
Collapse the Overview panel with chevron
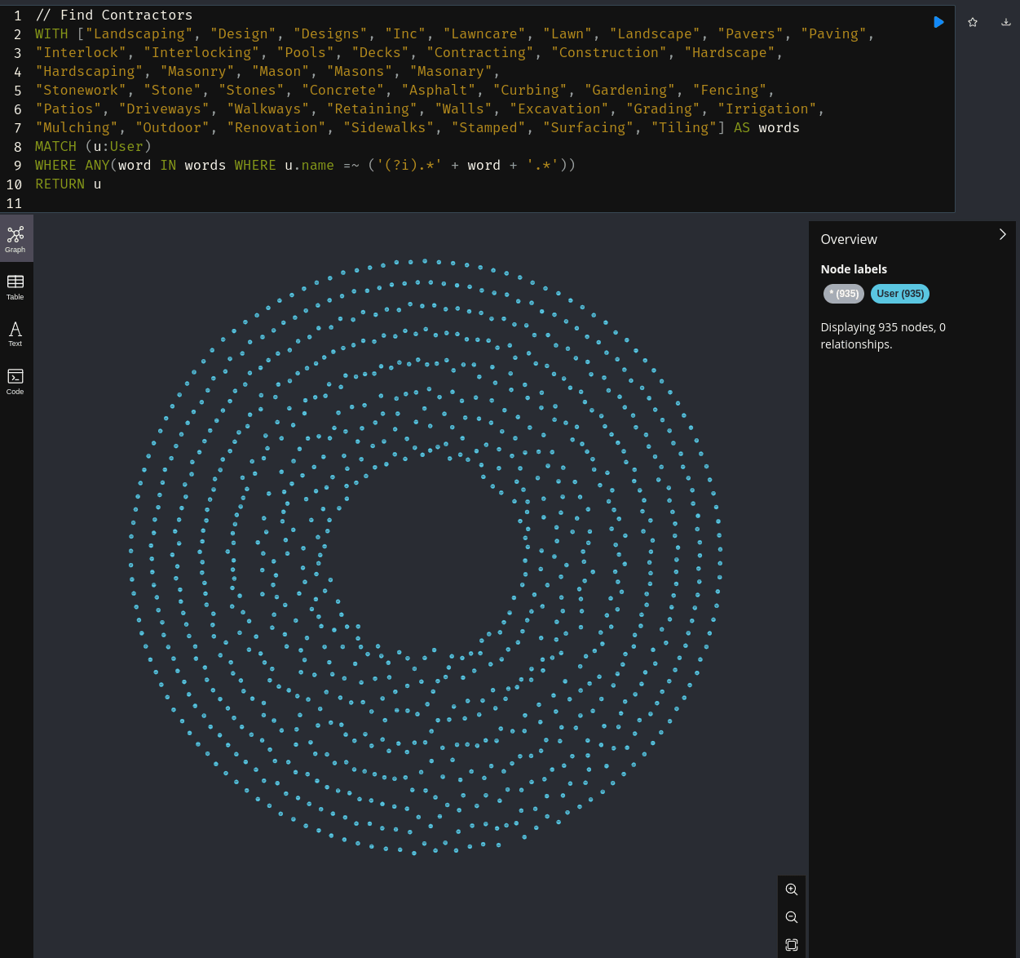coord(1002,234)
